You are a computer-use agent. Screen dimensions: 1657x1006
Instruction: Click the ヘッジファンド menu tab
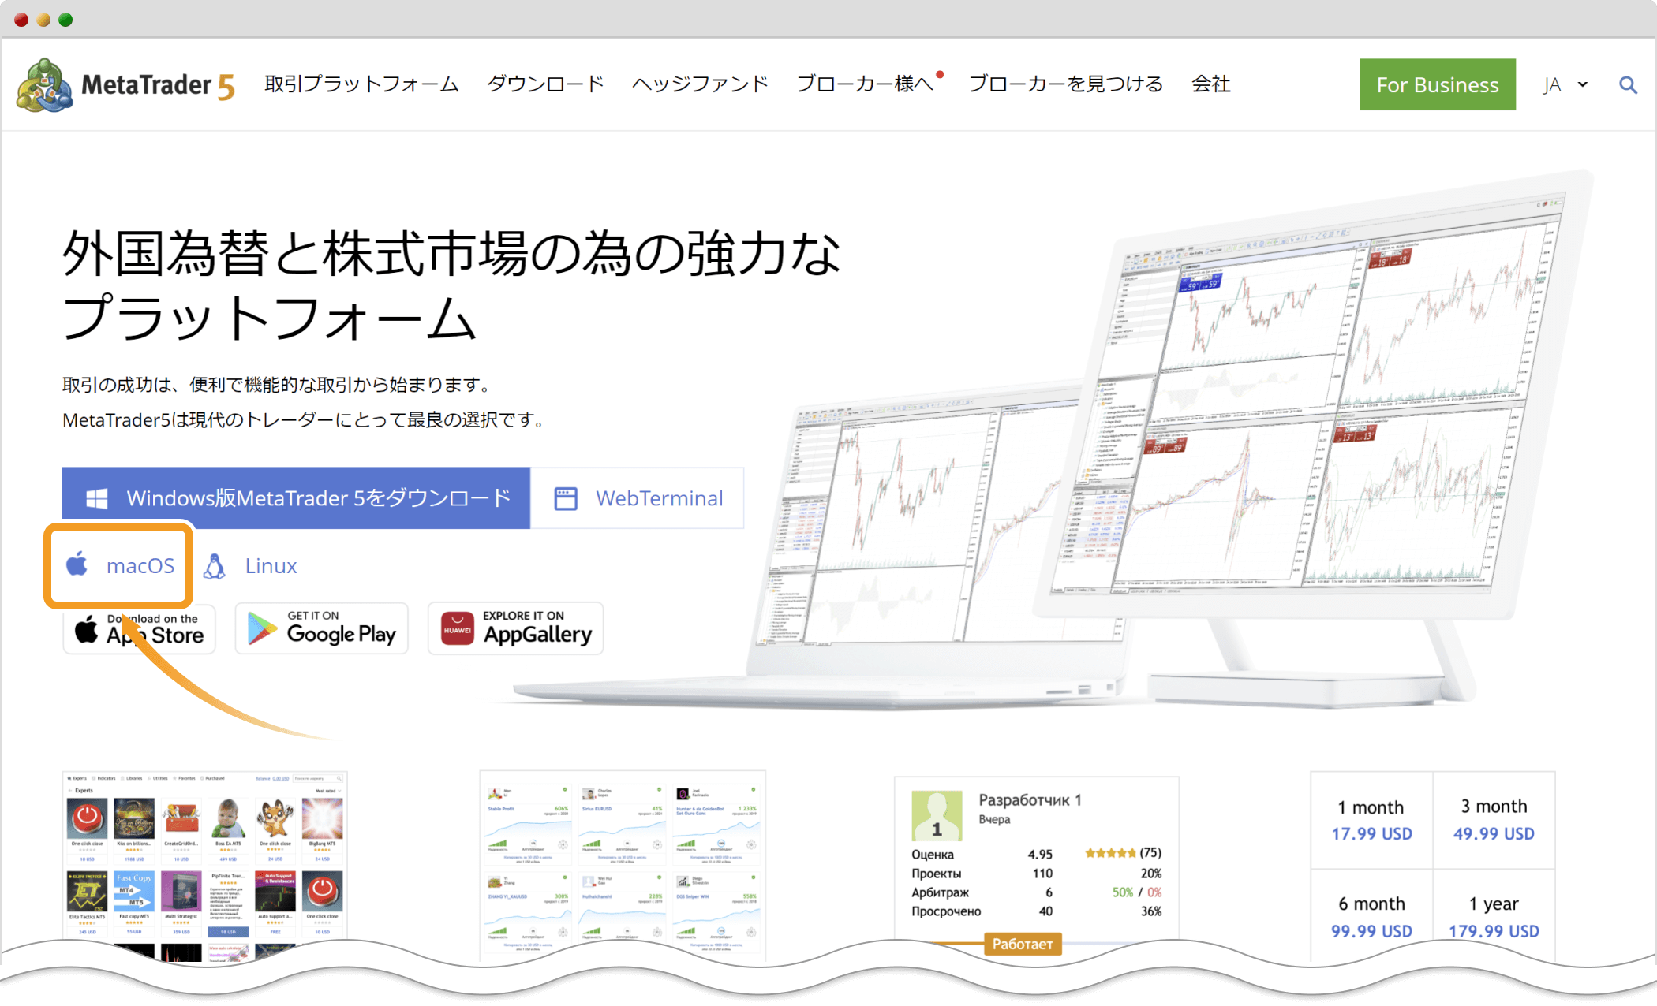(x=698, y=85)
